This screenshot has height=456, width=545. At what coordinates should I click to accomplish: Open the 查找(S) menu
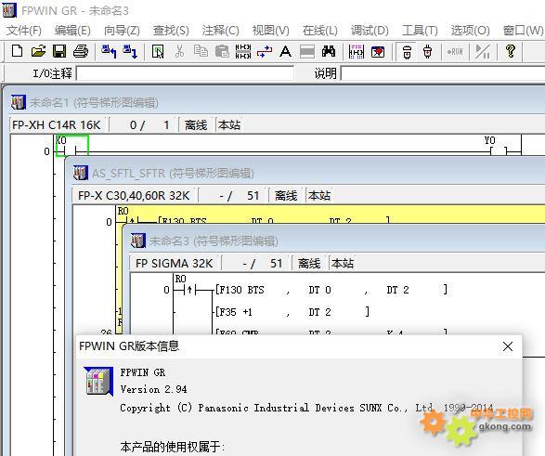[x=171, y=31]
